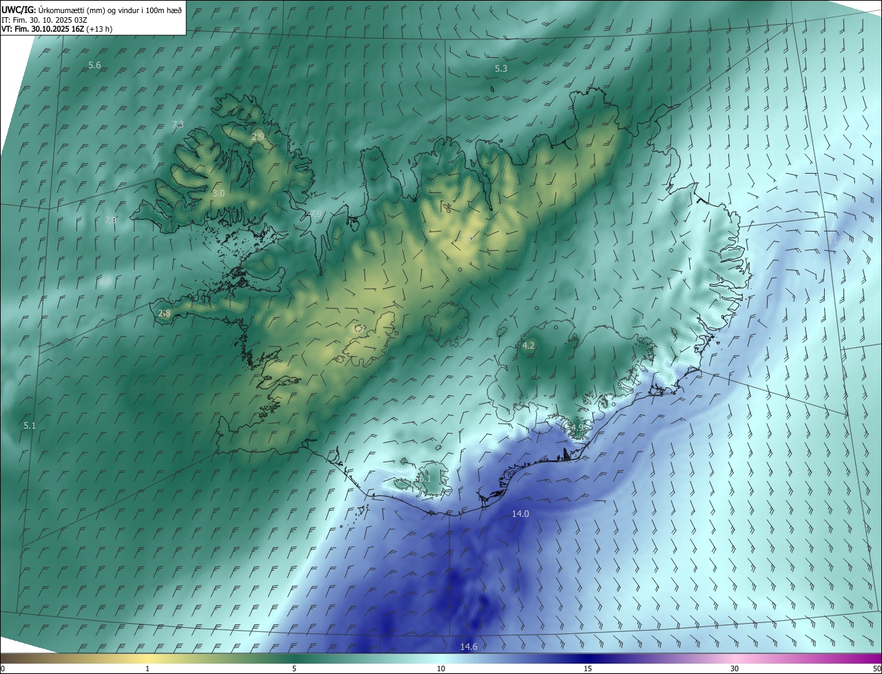Click the 6.1 value label on the map
This screenshot has width=882, height=674.
click(x=424, y=478)
